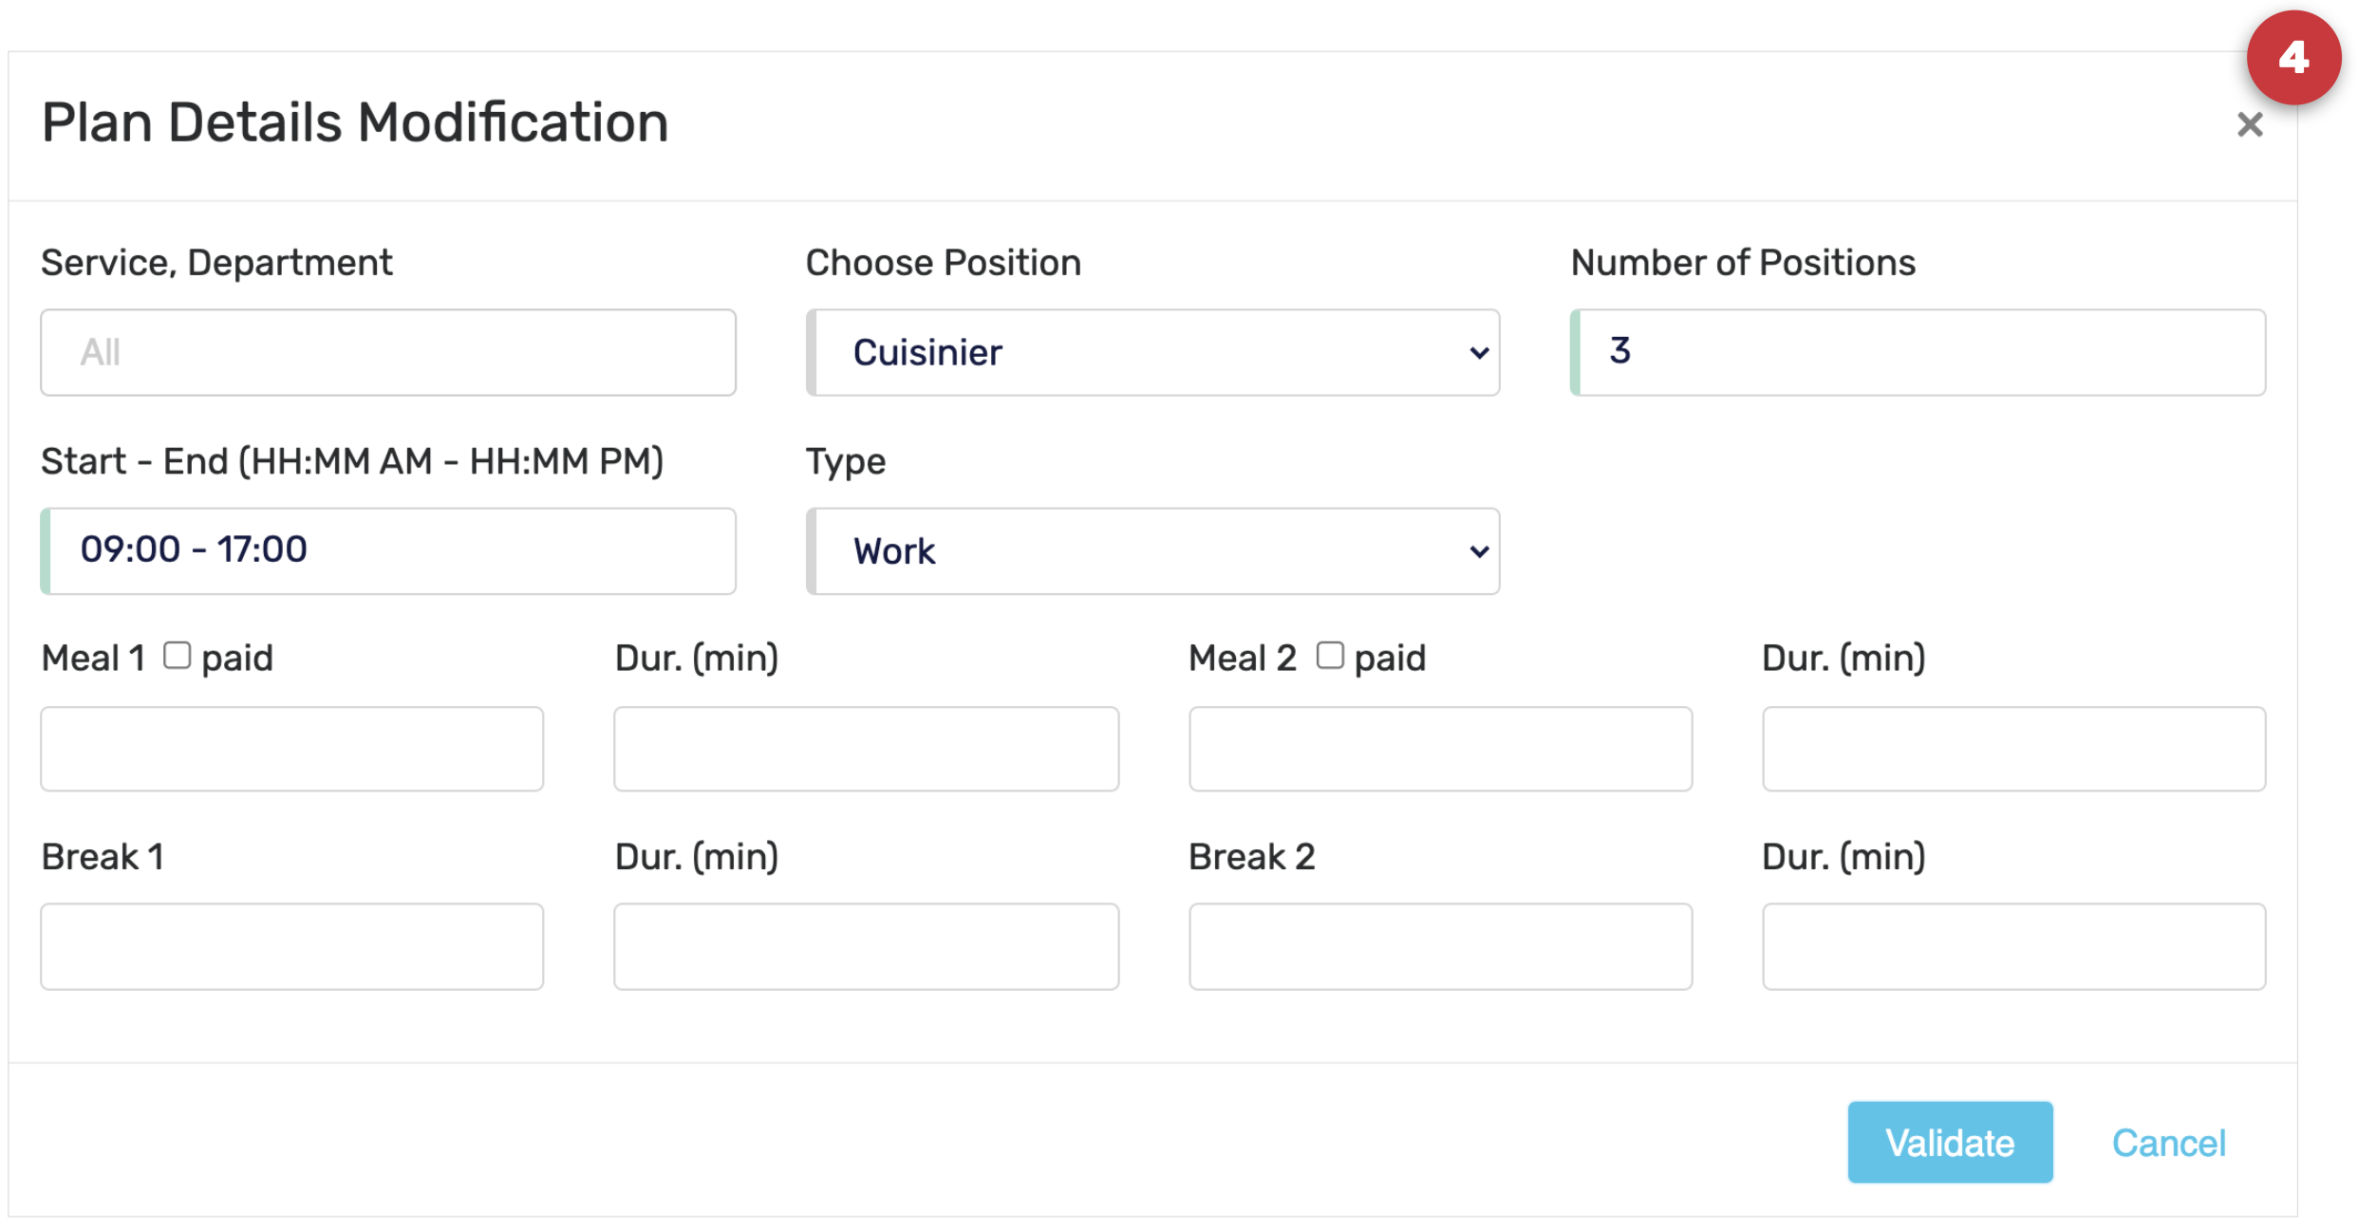Click the Start - End time field
Screen dimensions: 2358x1228
point(387,551)
